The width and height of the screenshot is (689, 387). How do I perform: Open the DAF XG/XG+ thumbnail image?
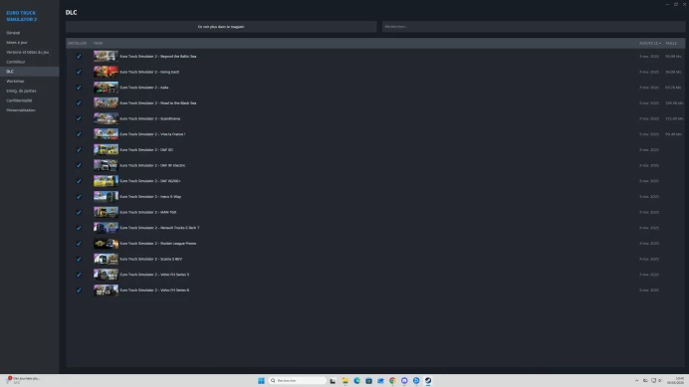click(106, 181)
